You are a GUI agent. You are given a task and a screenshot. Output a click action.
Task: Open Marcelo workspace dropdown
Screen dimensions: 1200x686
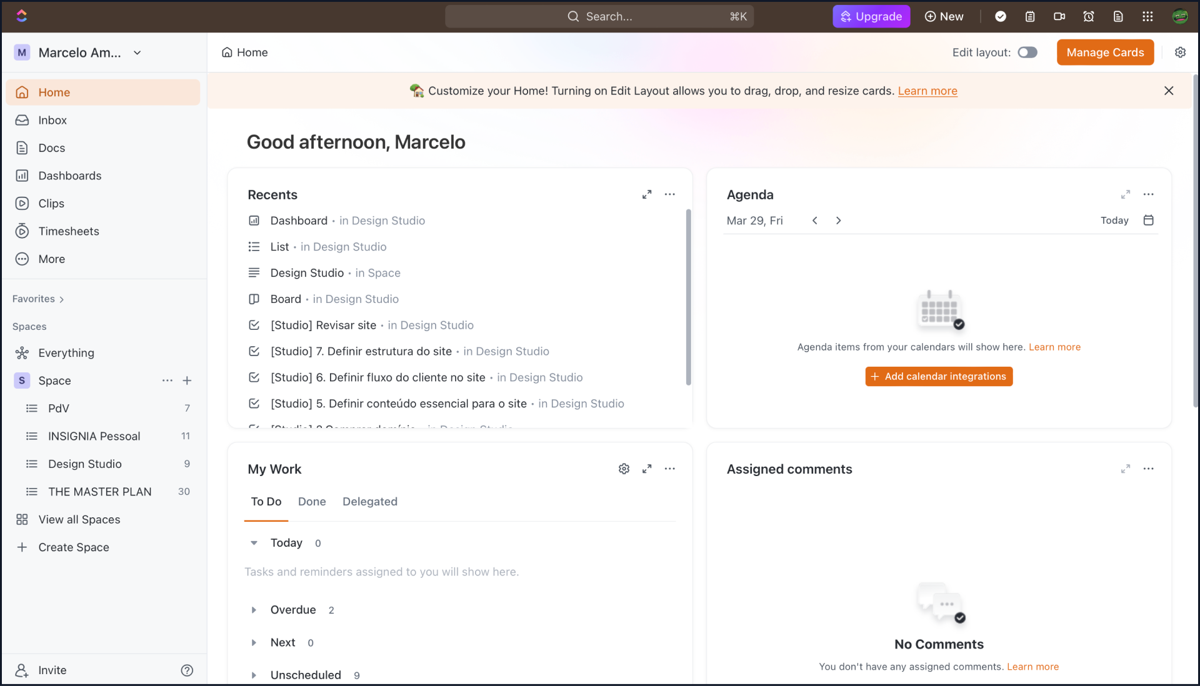137,53
